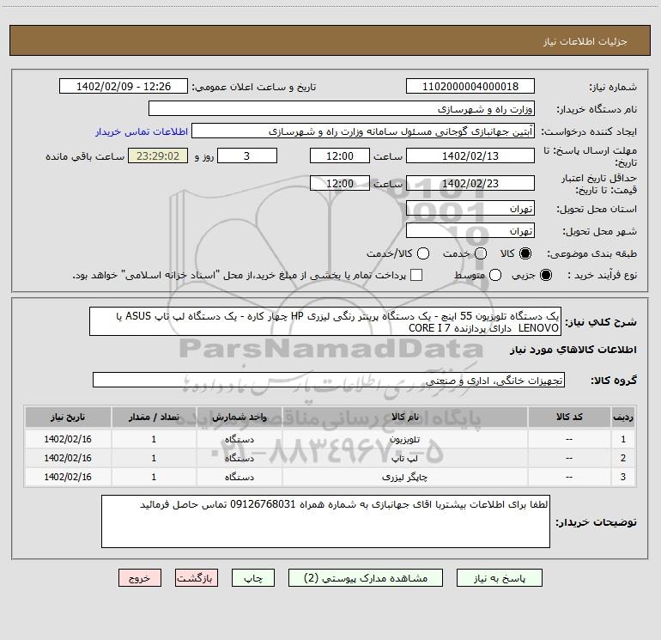The width and height of the screenshot is (661, 640).
Task: Click the buyer notes text area
Action: [x=325, y=521]
